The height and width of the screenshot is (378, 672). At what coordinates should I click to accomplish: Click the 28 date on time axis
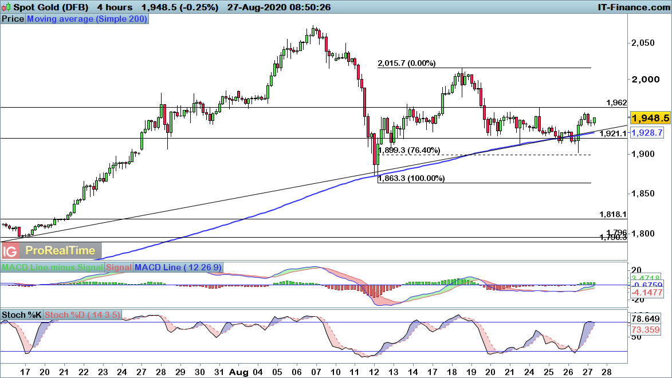[x=607, y=372]
